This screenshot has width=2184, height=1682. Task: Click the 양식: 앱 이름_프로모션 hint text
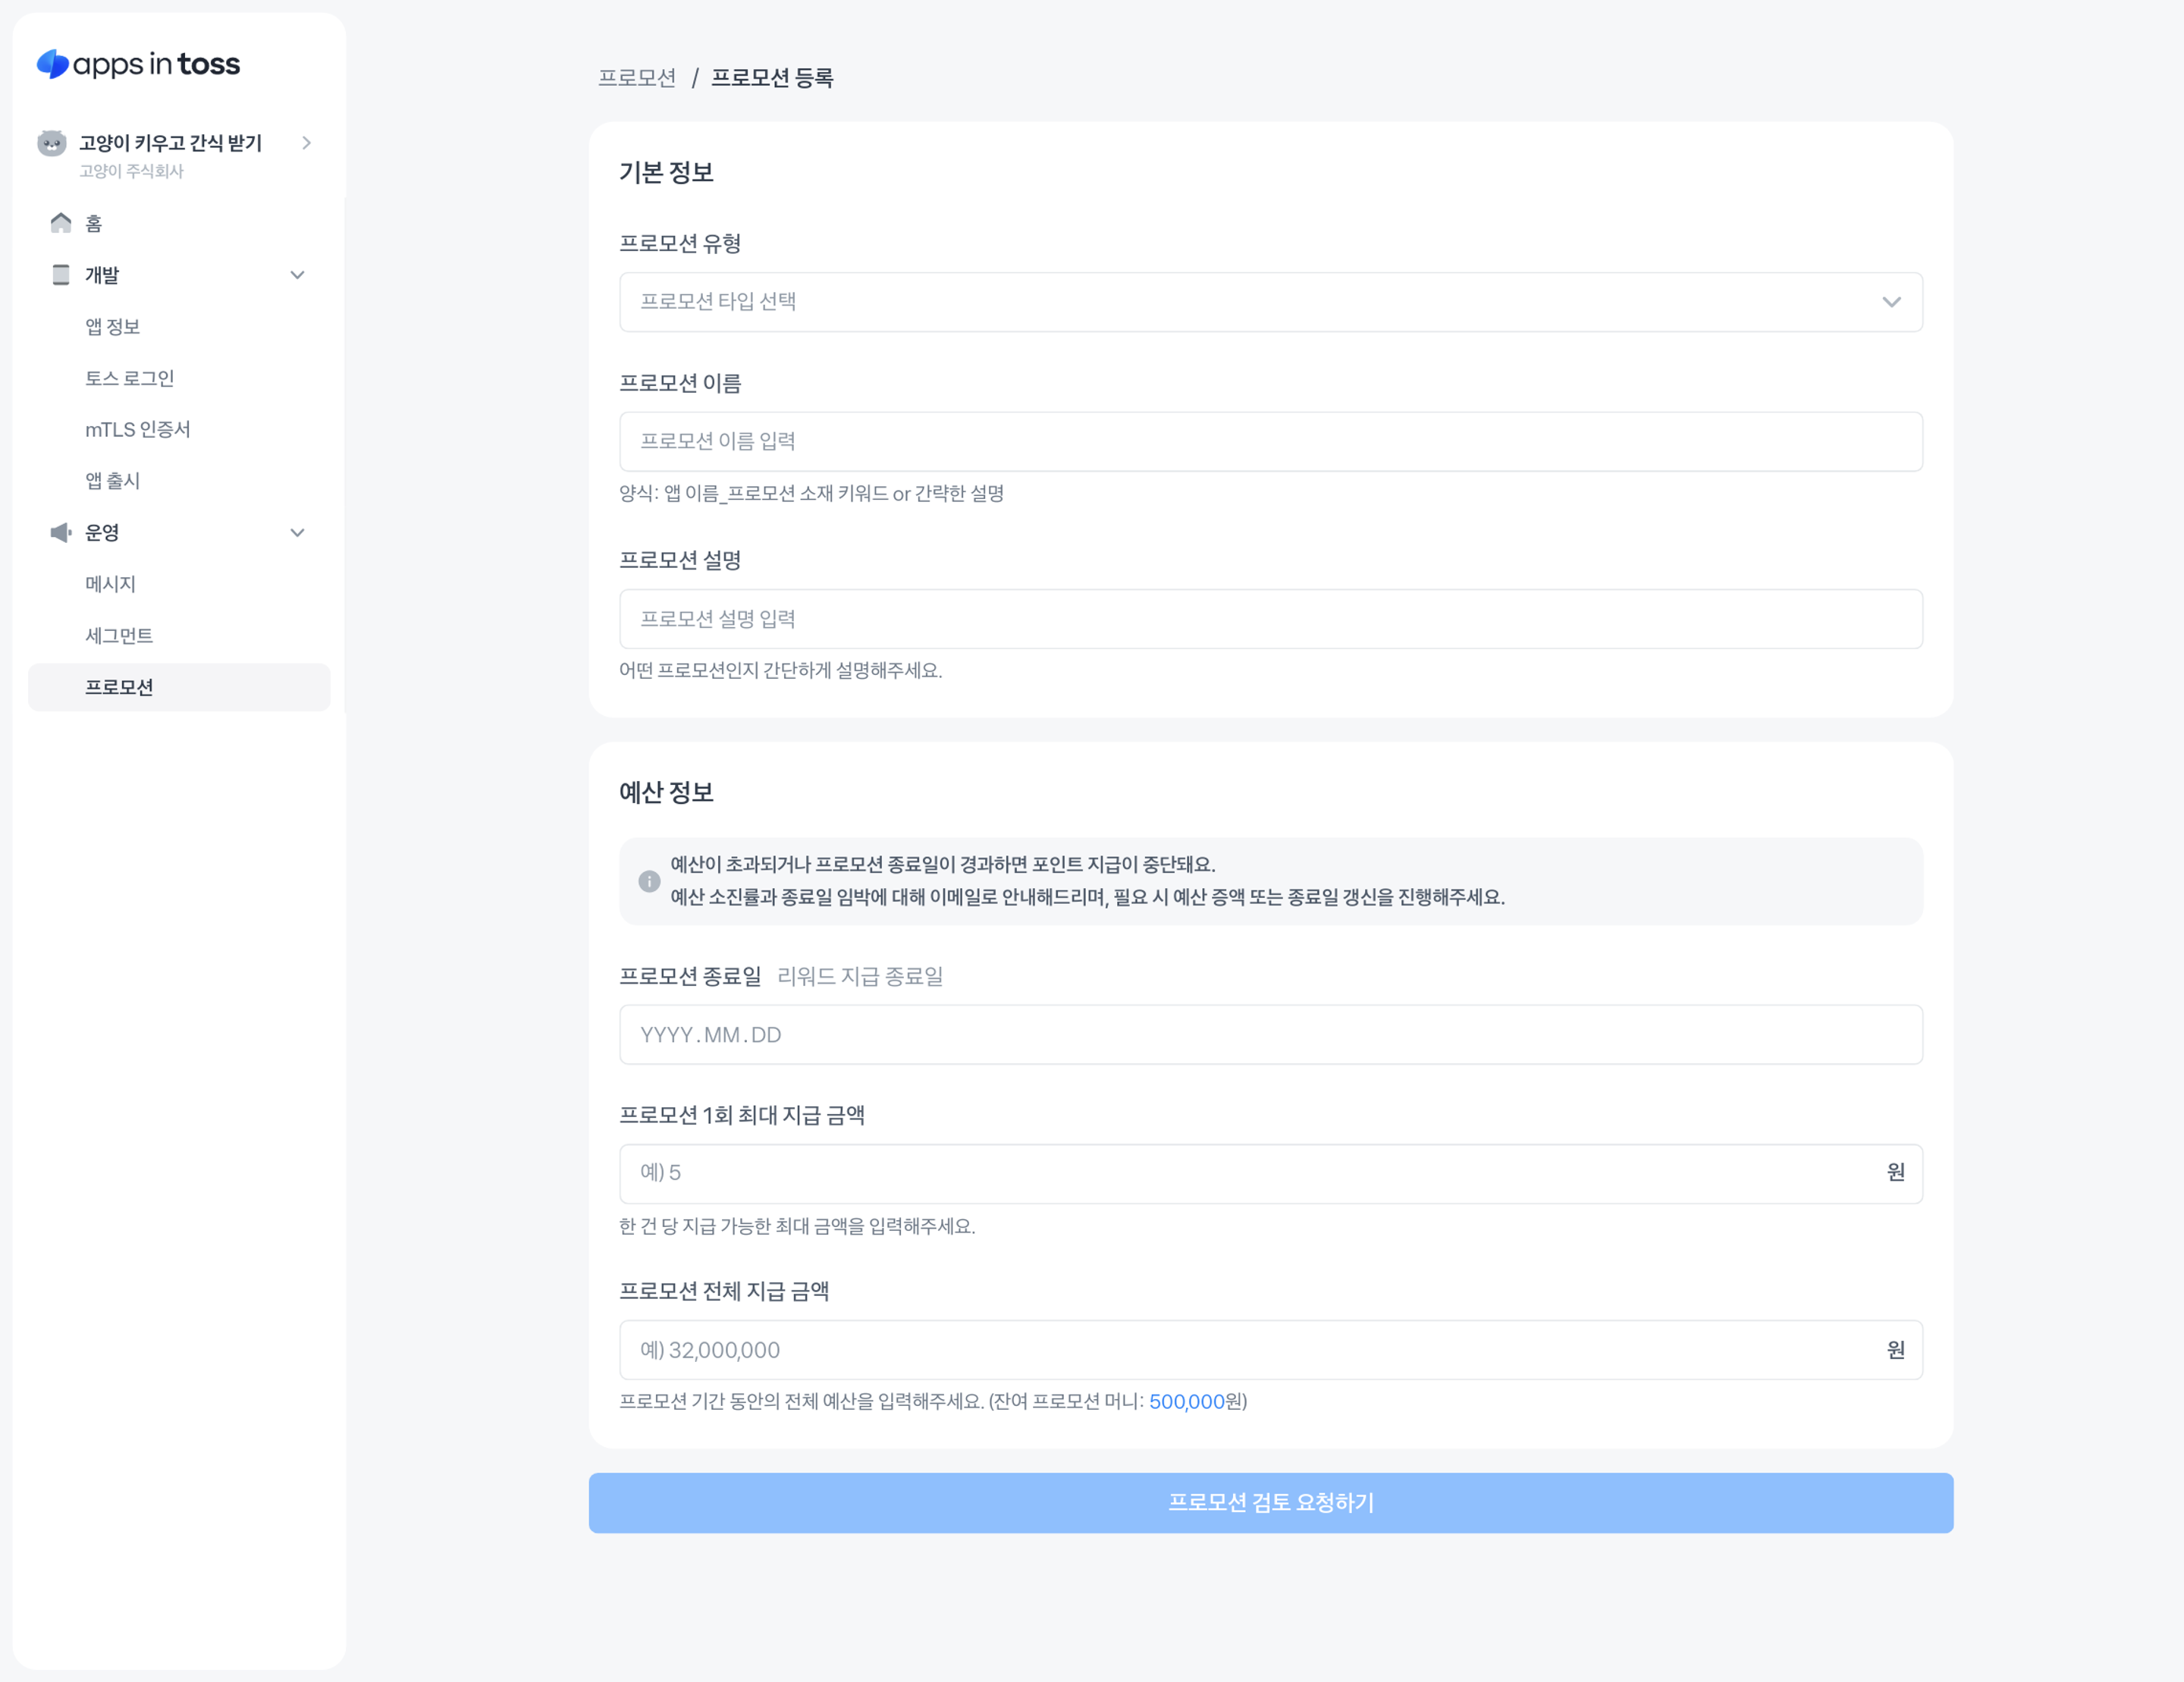tap(811, 493)
